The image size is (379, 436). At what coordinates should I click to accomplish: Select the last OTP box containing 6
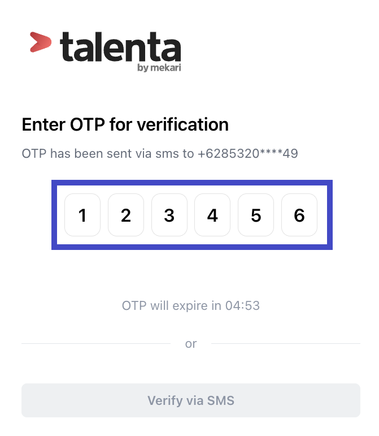tap(299, 215)
